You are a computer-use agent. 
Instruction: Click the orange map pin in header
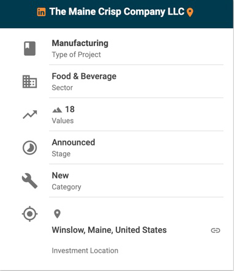(190, 12)
